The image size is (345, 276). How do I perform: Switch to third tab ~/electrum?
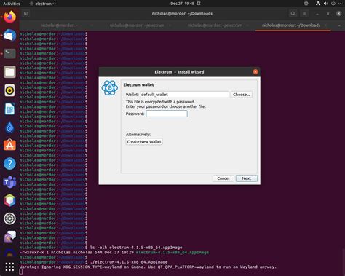215,25
